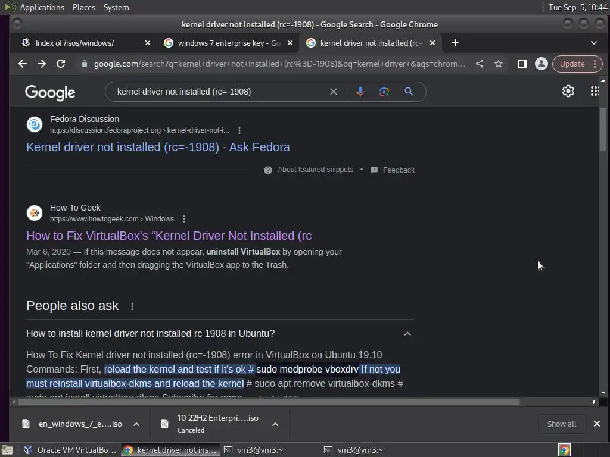
Task: Show desktop via bottom-left panel icon
Action: (x=7, y=450)
